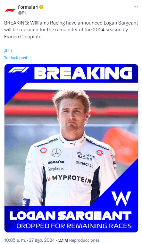Open the Logan Sargeant breaking news image
142x244 pixels.
tap(71, 148)
